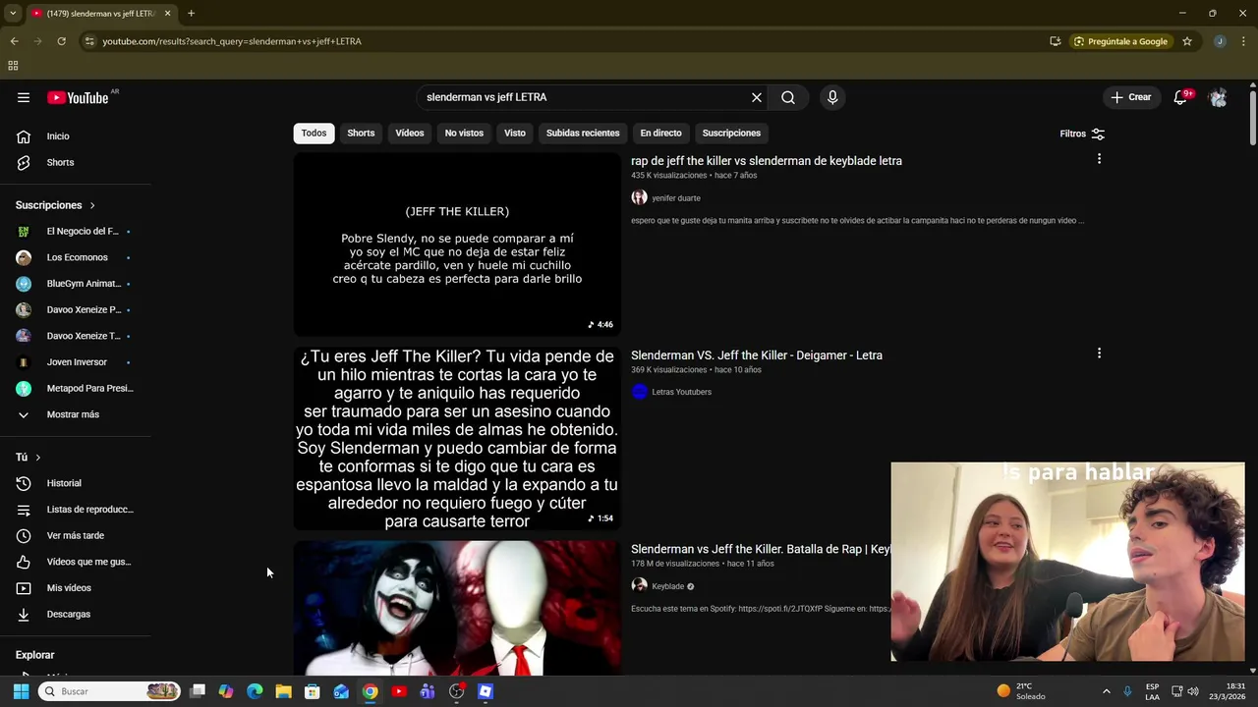This screenshot has height=707, width=1258.
Task: Go back with the browser back arrow
Action: click(14, 41)
